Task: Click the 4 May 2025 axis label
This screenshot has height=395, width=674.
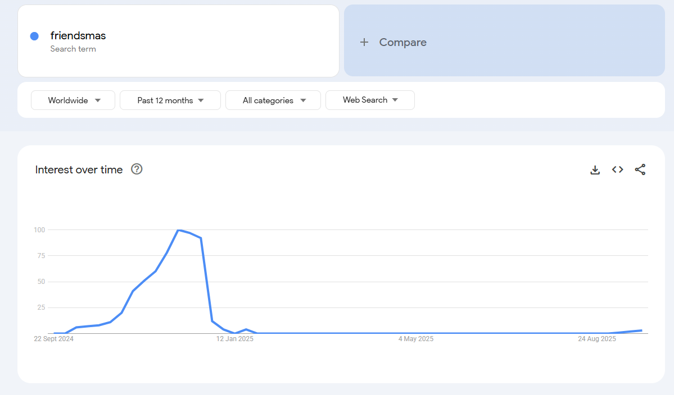Action: coord(415,339)
